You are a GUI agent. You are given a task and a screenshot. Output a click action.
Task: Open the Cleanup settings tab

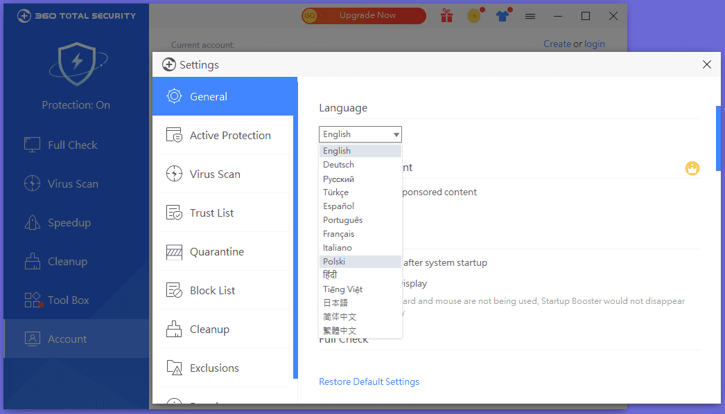point(225,329)
